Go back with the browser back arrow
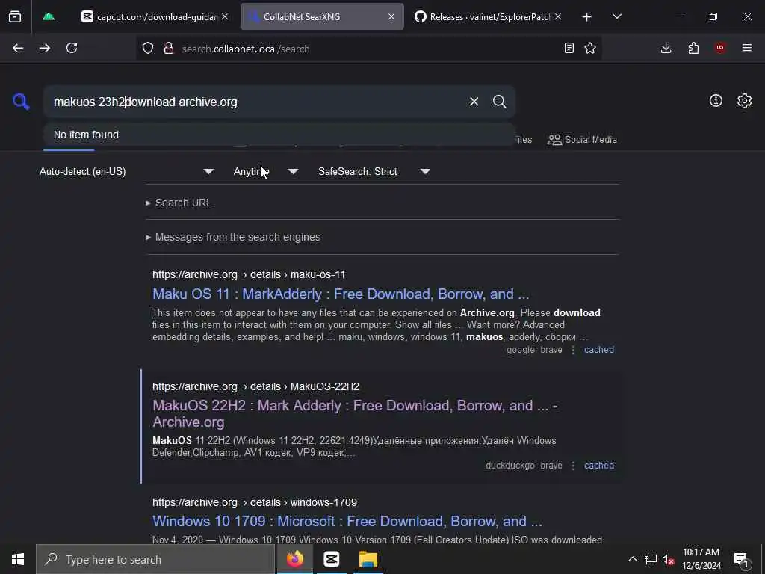The width and height of the screenshot is (765, 574). (18, 48)
